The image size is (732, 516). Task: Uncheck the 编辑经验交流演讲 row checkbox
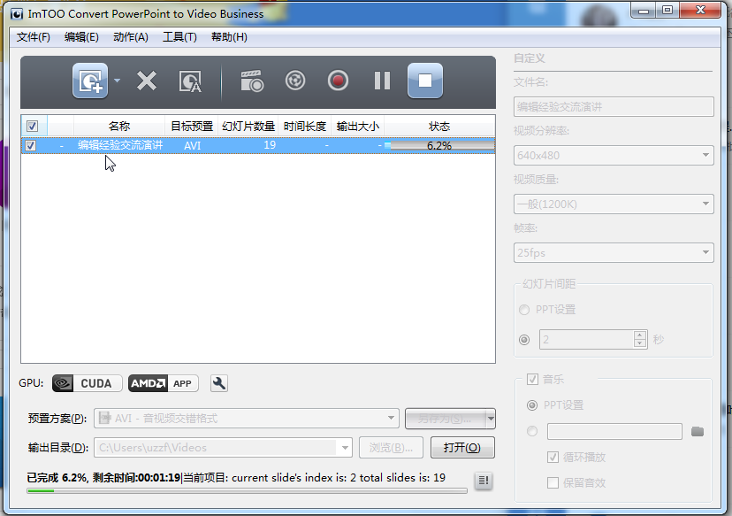coord(30,145)
